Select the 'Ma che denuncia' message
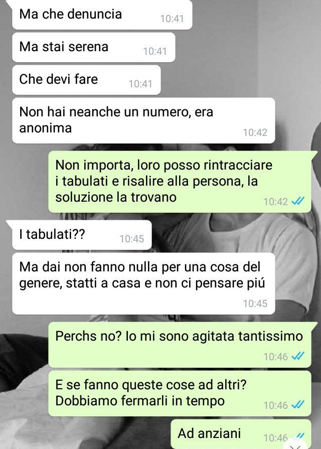This screenshot has height=449, width=321. click(x=102, y=15)
